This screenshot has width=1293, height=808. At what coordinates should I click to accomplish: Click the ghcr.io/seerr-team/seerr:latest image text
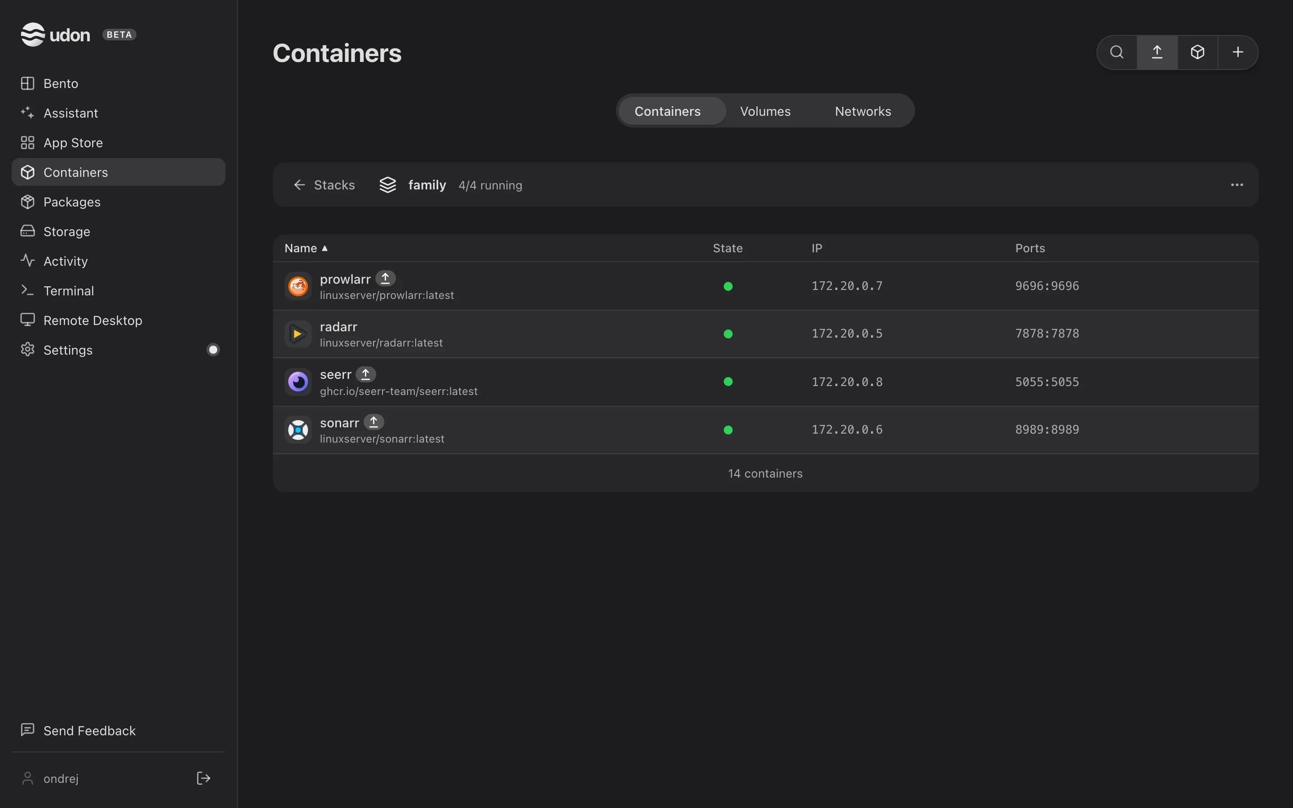coord(399,392)
